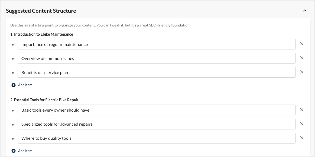Click the bullet handle beside 'Where to buy quality tools'

click(x=13, y=138)
